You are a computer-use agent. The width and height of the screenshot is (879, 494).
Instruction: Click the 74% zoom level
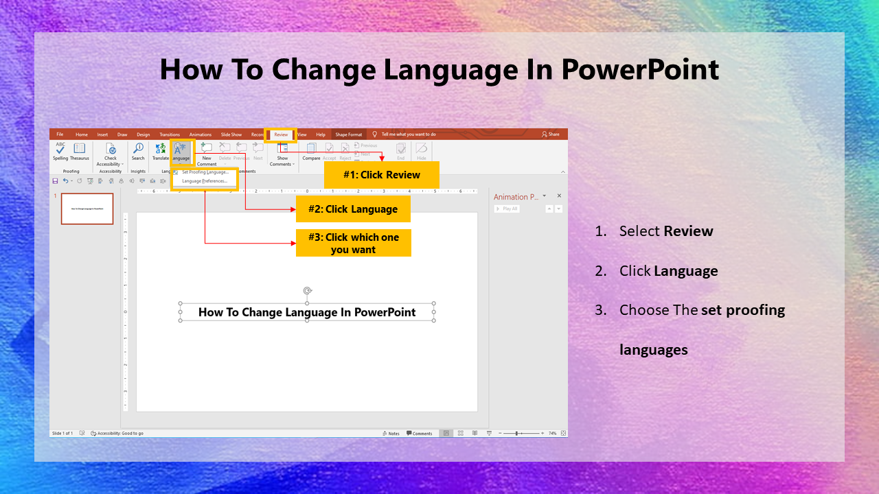pyautogui.click(x=552, y=434)
